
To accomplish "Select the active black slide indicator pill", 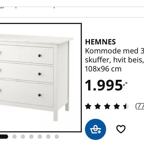I will pos(4,136).
